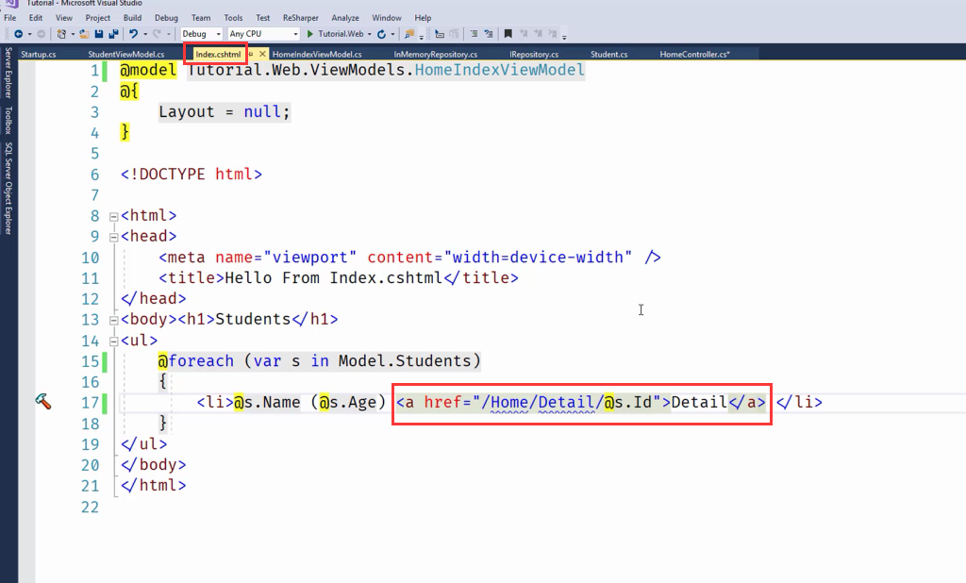The height and width of the screenshot is (583, 966).
Task: Click the Navigate Backward arrow icon
Action: pos(17,34)
